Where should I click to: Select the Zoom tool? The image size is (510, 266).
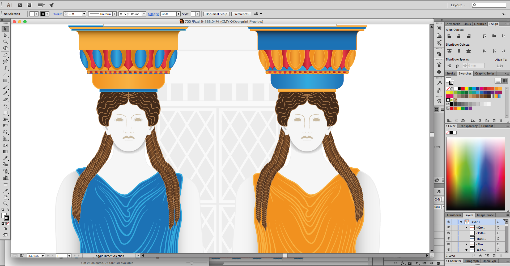(x=5, y=204)
